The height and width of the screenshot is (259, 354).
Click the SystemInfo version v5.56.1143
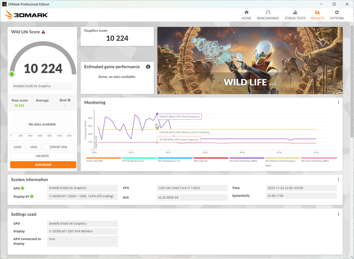tap(301, 195)
